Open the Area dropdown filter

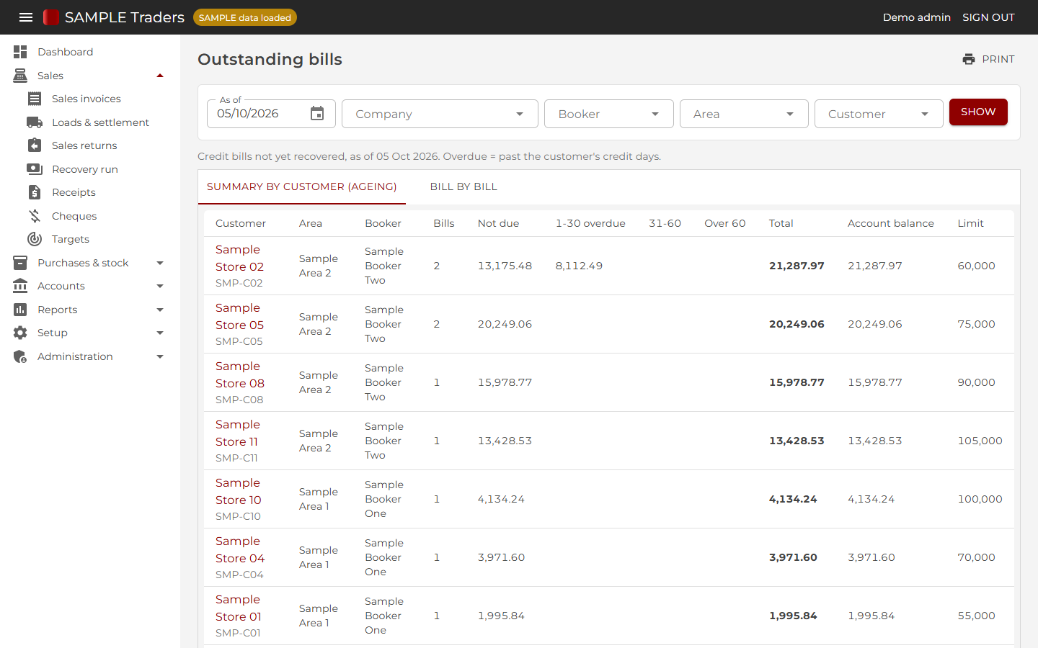click(744, 114)
